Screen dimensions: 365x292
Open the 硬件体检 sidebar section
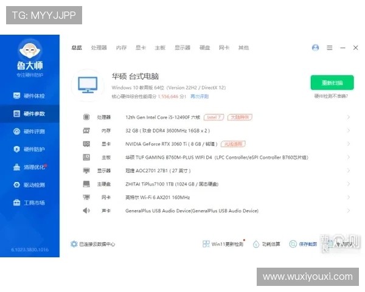[x=30, y=96]
